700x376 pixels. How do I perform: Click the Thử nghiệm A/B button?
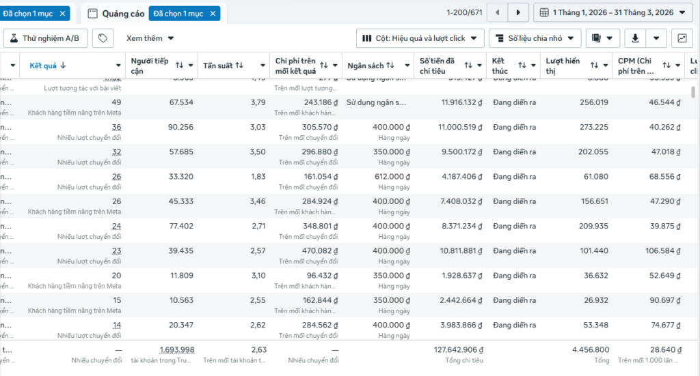click(x=46, y=38)
